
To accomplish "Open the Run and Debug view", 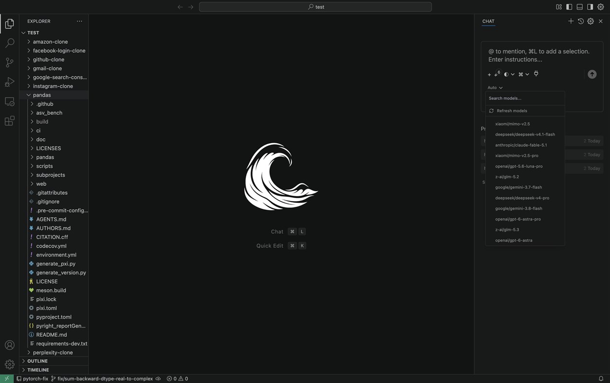I will point(10,82).
